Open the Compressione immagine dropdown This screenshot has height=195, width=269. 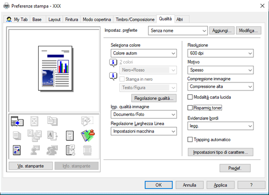(x=221, y=87)
